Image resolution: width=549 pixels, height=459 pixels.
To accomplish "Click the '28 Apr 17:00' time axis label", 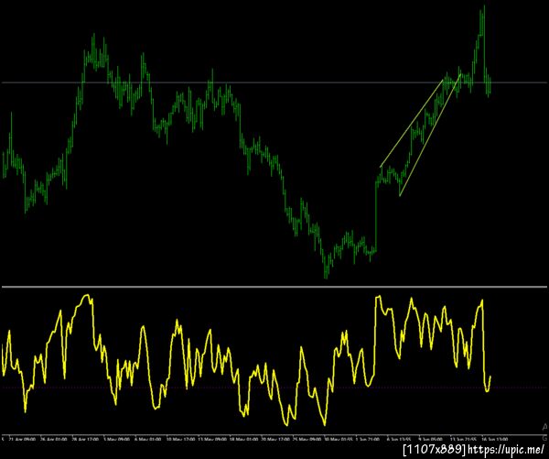I will 84,440.
